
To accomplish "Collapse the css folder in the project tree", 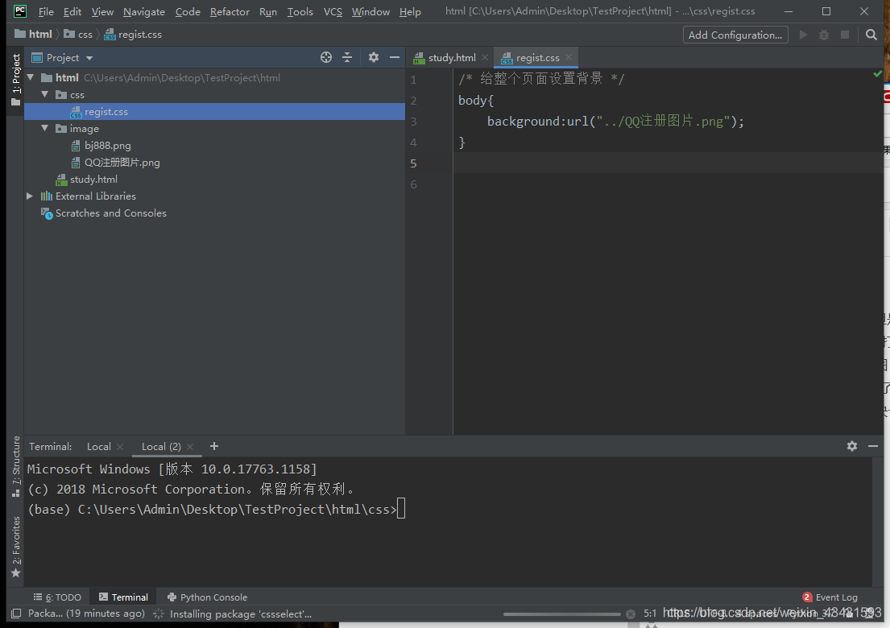I will pos(45,94).
